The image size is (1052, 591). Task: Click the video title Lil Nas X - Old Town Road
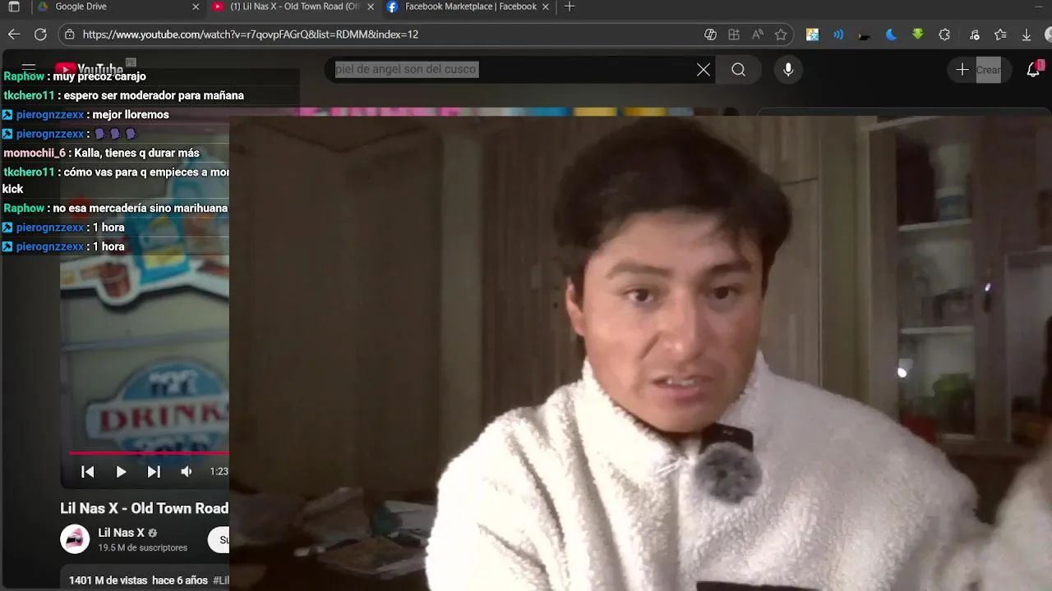[x=145, y=508]
